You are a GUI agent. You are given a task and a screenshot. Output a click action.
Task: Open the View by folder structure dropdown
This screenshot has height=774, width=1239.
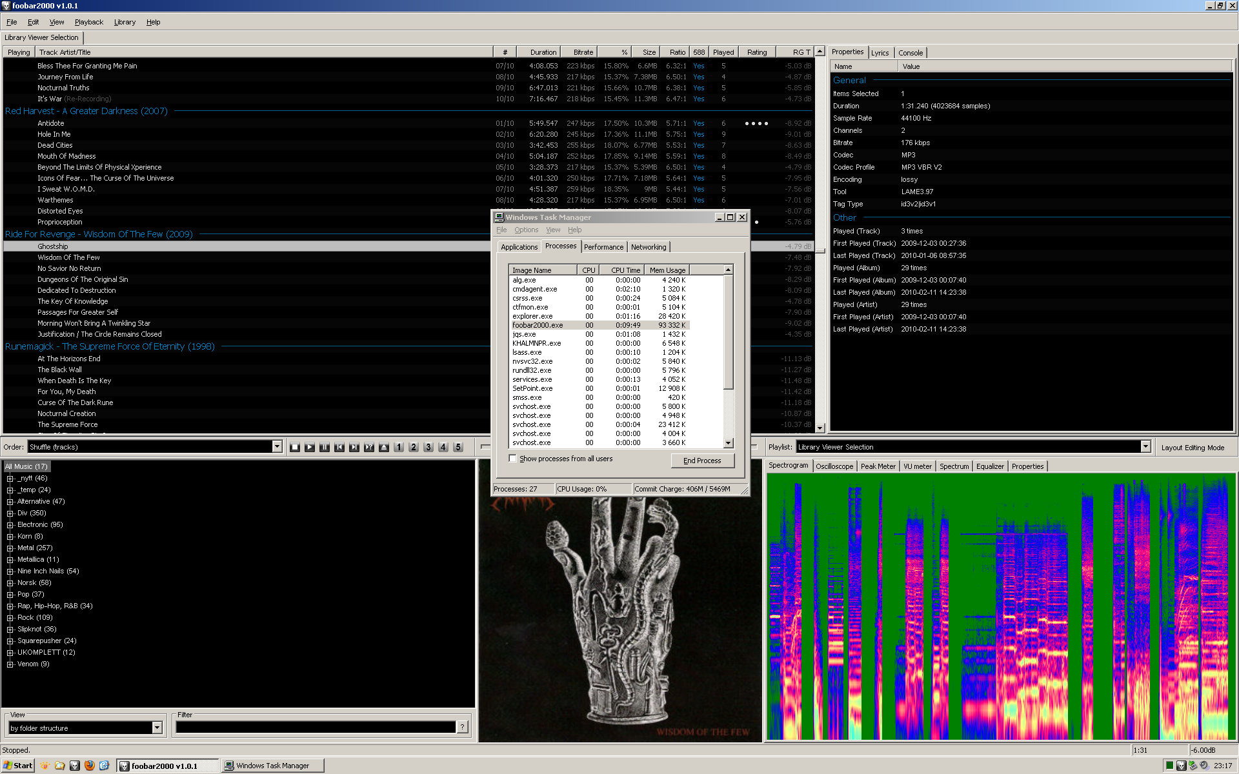[157, 728]
